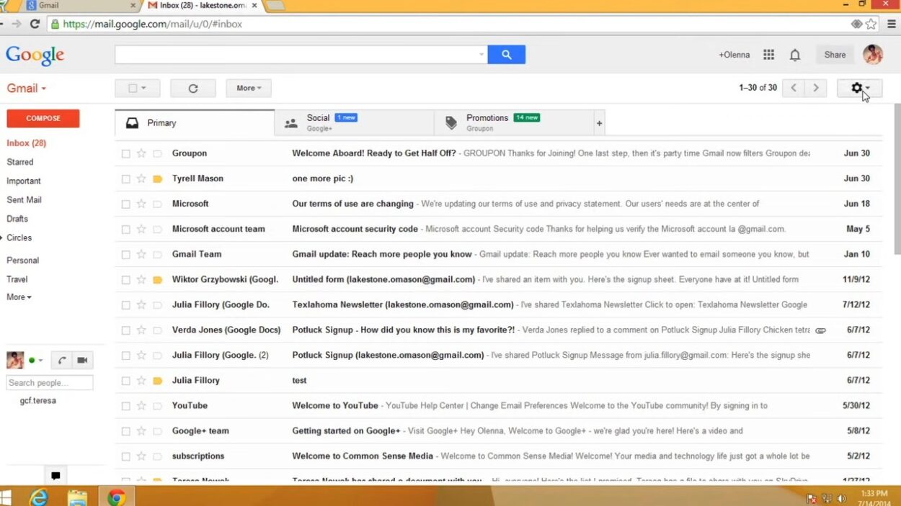Click the COMPOSE button

pyautogui.click(x=43, y=118)
